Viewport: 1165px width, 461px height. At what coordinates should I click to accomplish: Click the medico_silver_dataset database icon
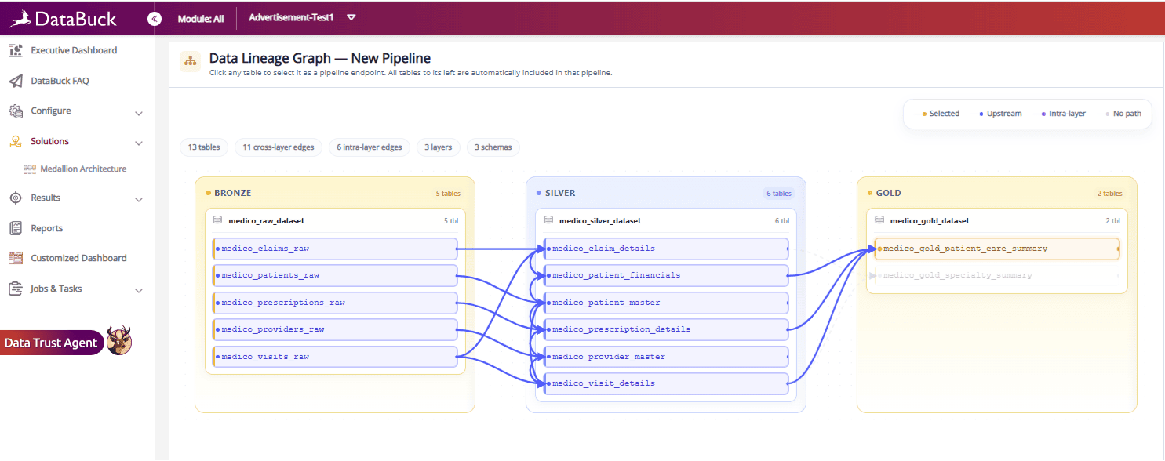pos(548,221)
